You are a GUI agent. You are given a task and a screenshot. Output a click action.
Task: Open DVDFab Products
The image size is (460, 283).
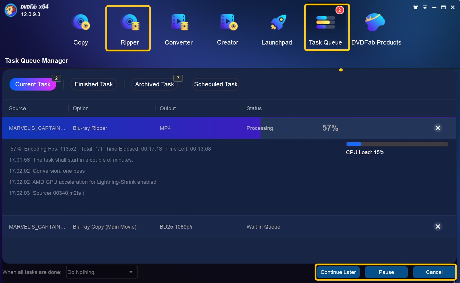click(376, 29)
